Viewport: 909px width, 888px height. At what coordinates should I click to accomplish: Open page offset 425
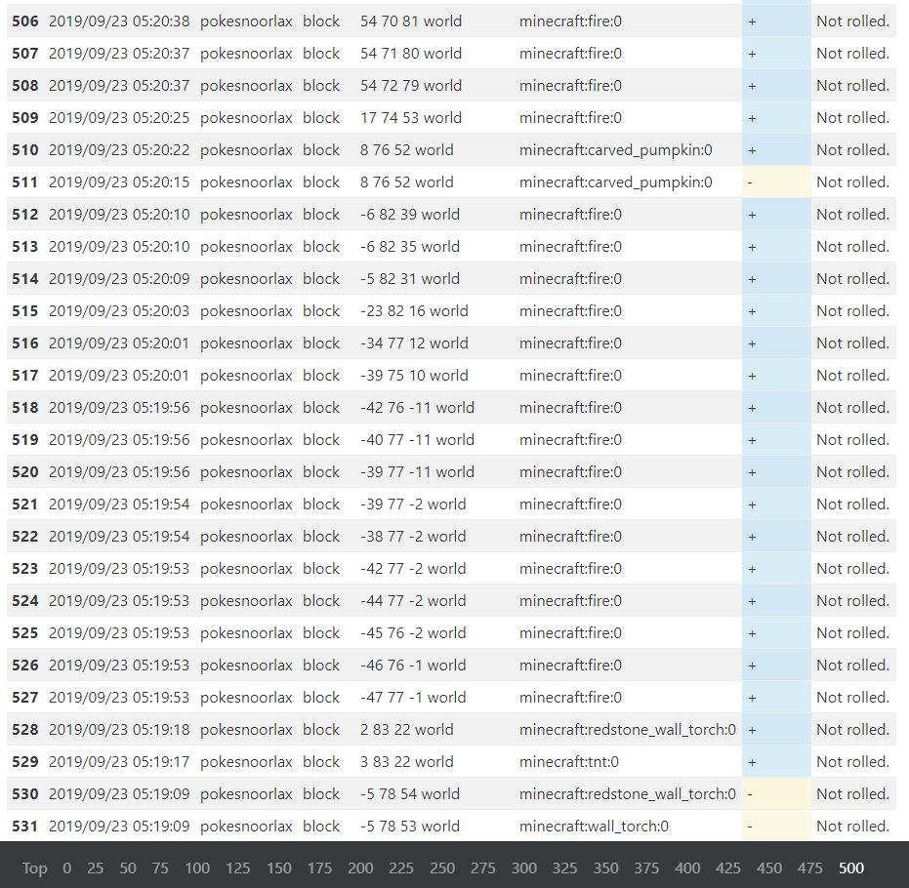728,868
